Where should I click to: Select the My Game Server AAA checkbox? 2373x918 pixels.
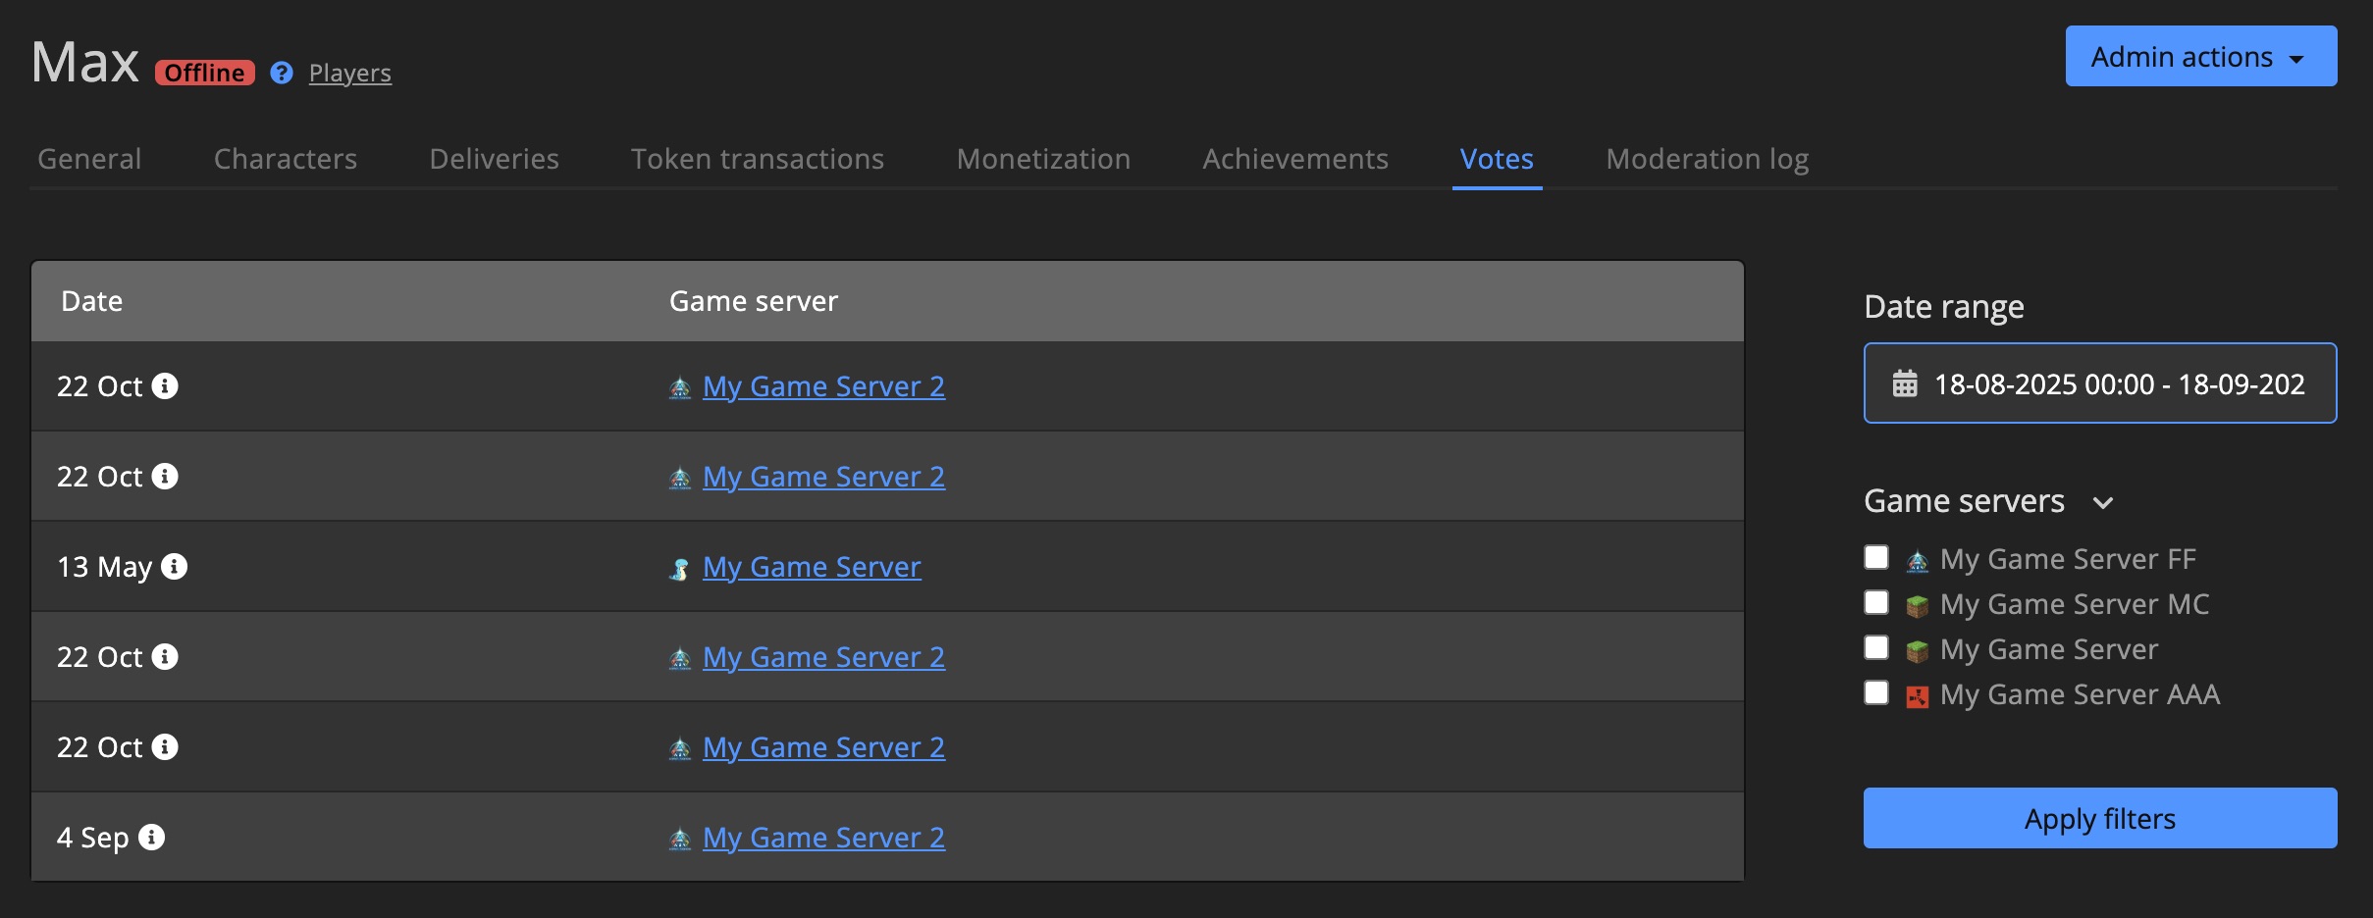tap(1875, 691)
